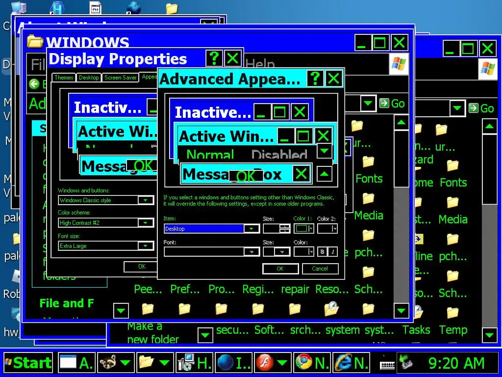Open the on-screen keyboard tray icon
Image resolution: width=502 pixels, height=377 pixels.
387,365
